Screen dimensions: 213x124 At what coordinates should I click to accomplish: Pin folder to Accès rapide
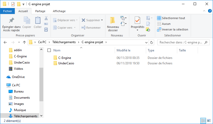point(11,24)
